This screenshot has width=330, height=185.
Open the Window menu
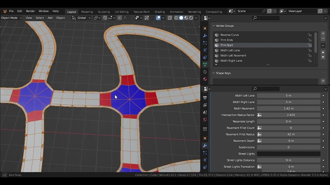pyautogui.click(x=44, y=11)
